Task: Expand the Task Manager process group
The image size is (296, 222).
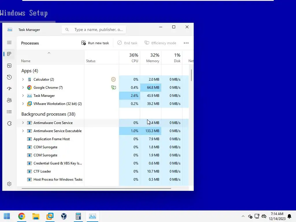Action: (x=23, y=95)
